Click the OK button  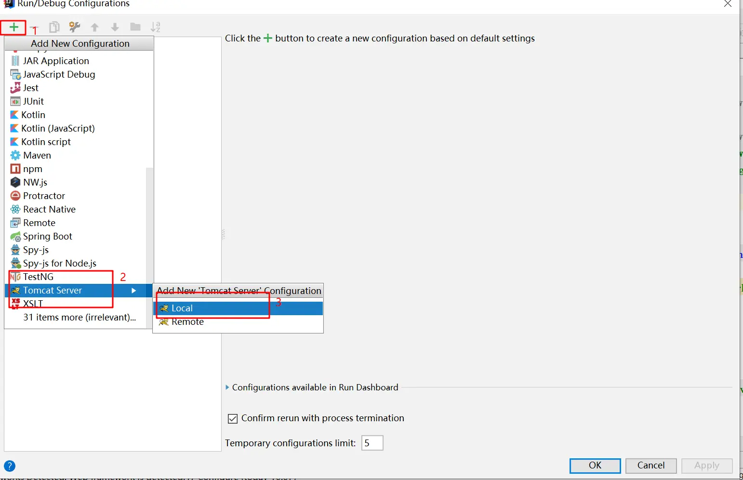coord(595,466)
